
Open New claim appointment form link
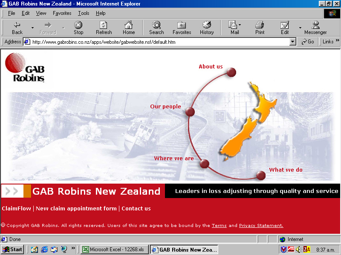[76, 208]
